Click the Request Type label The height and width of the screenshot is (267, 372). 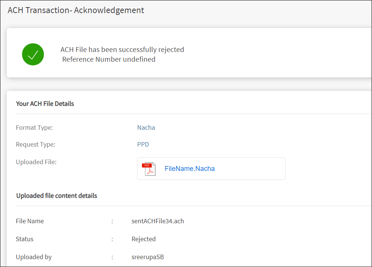[36, 144]
